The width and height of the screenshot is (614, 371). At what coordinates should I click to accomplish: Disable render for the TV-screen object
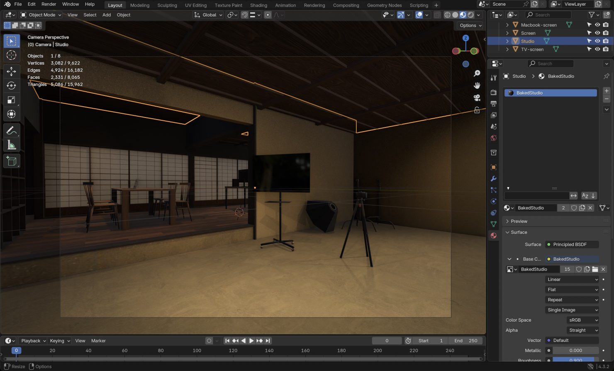[x=606, y=49]
